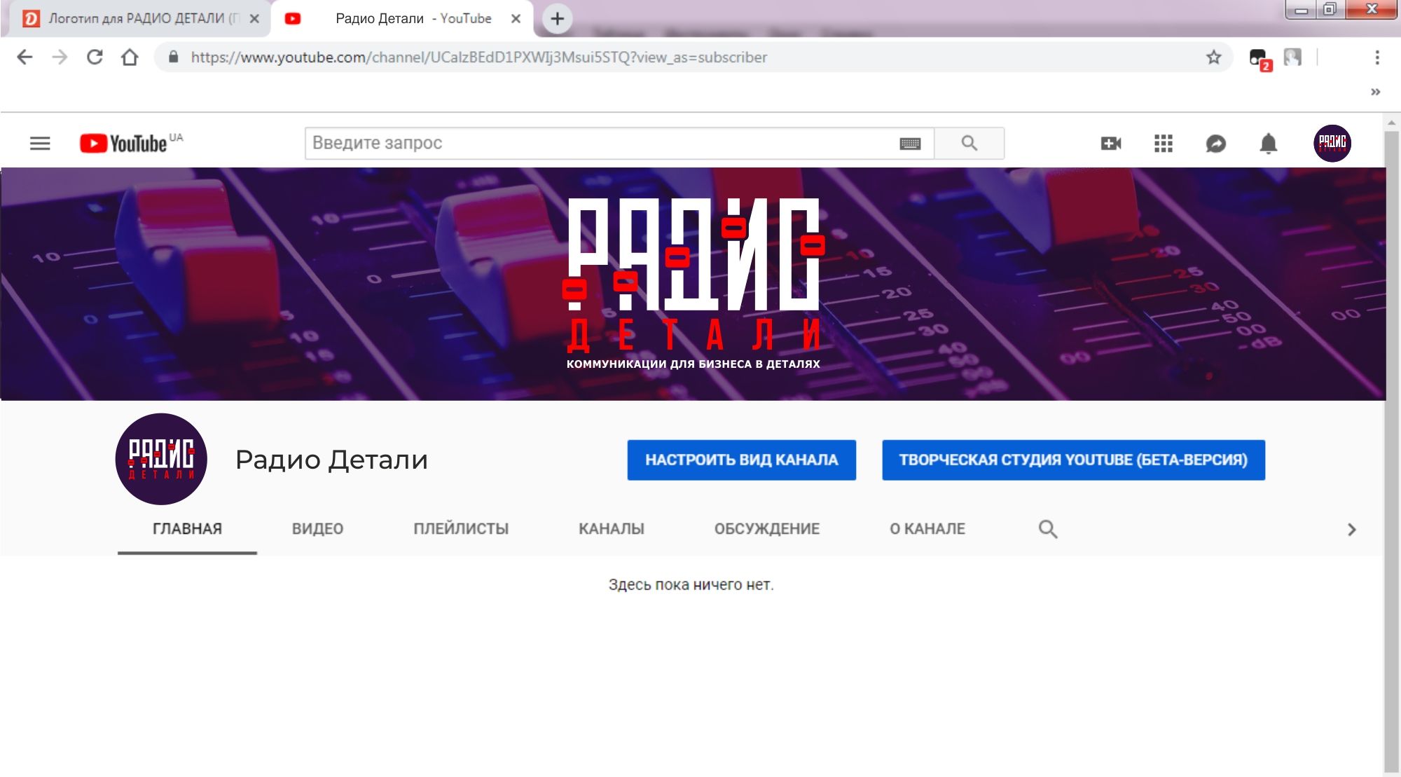Open the notifications bell
This screenshot has height=777, width=1401.
[1269, 144]
